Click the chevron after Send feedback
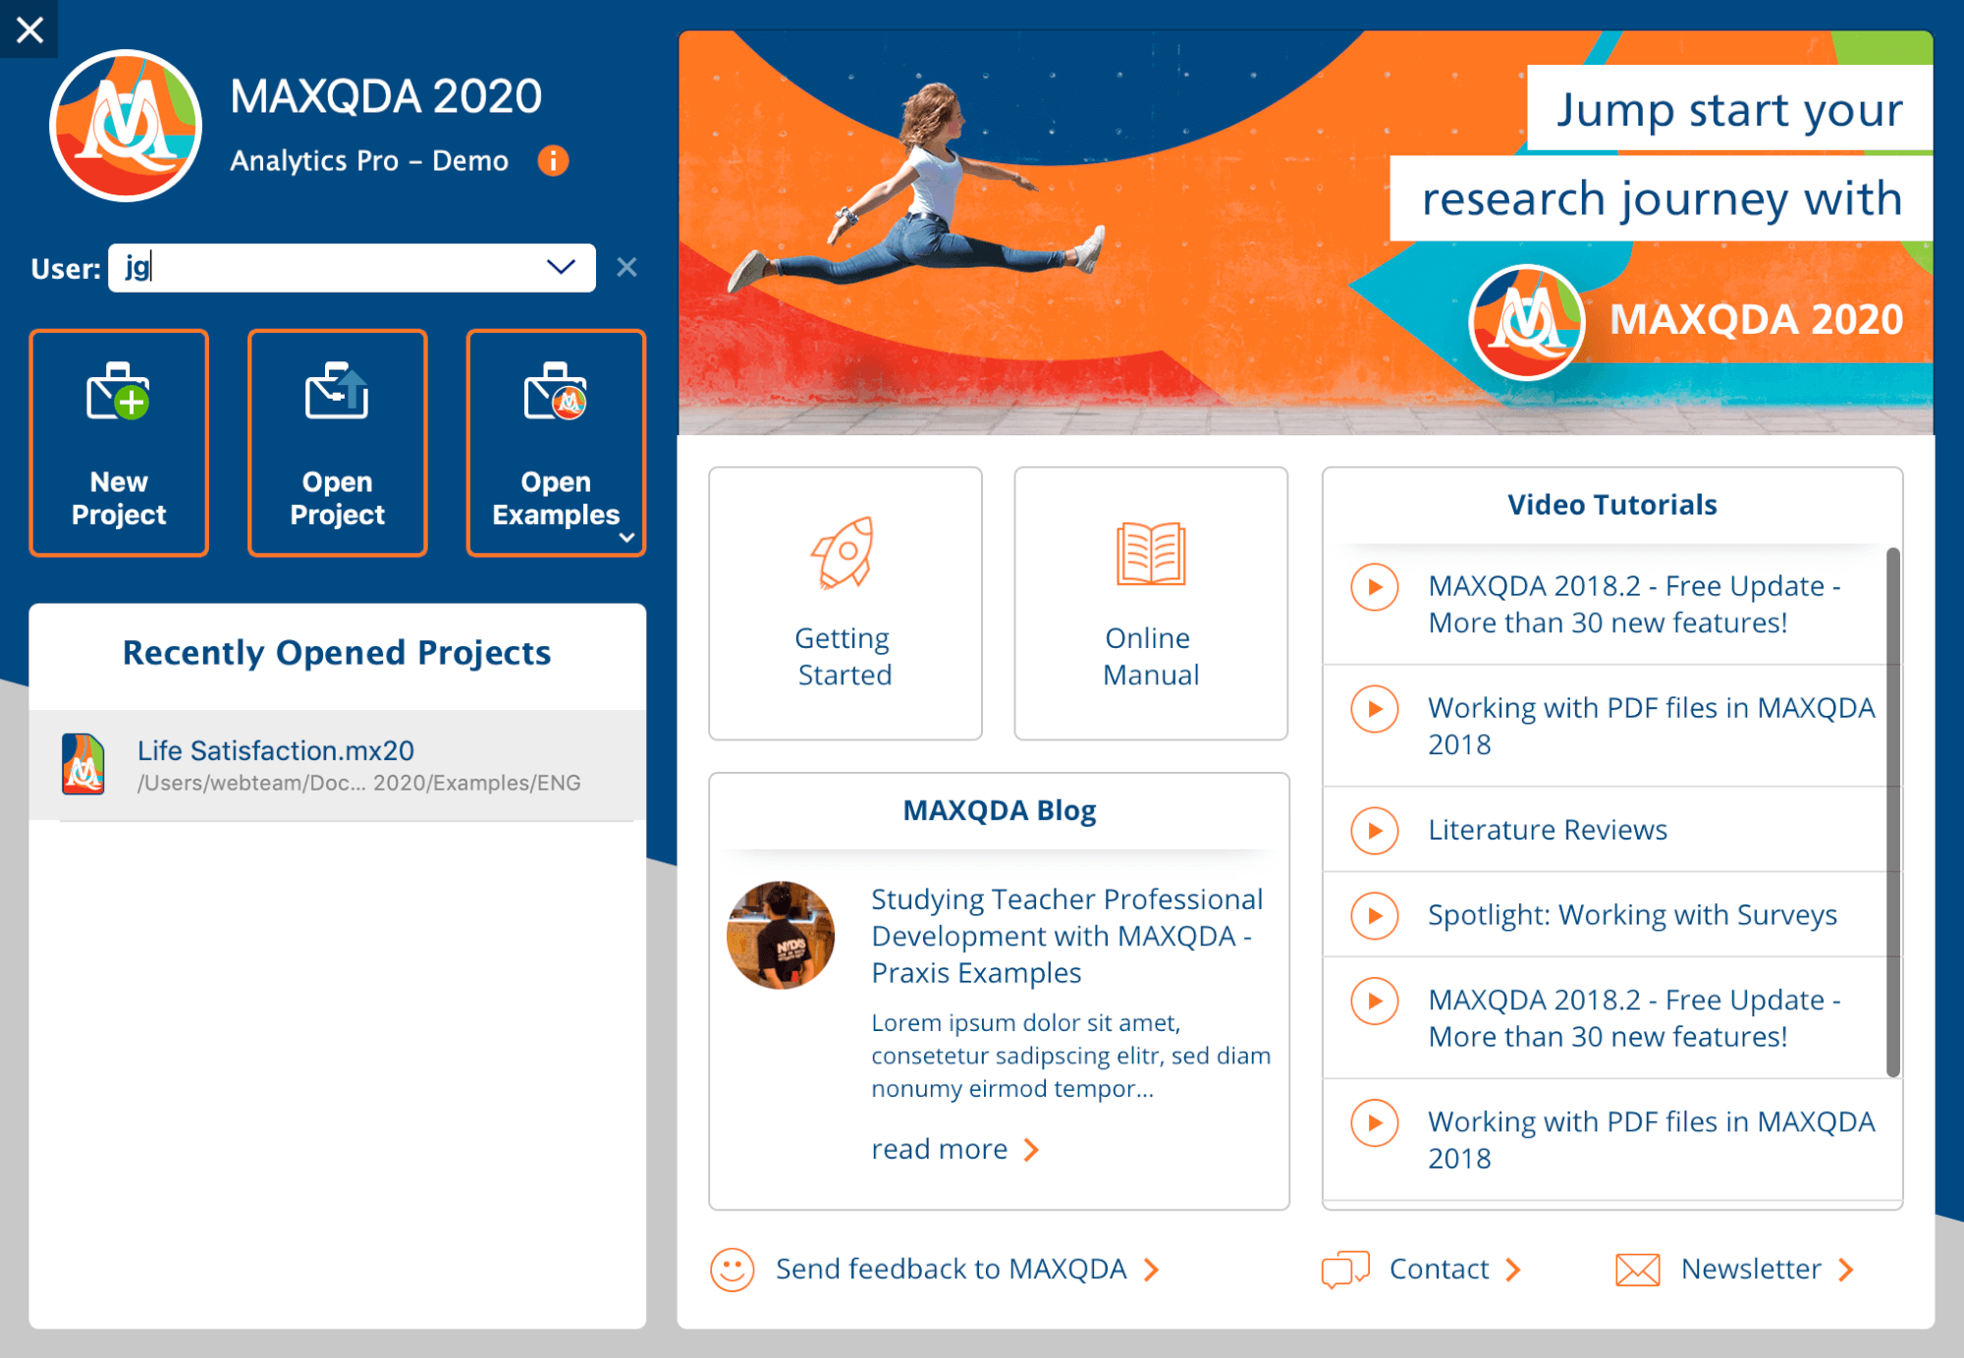1964x1358 pixels. tap(1152, 1270)
